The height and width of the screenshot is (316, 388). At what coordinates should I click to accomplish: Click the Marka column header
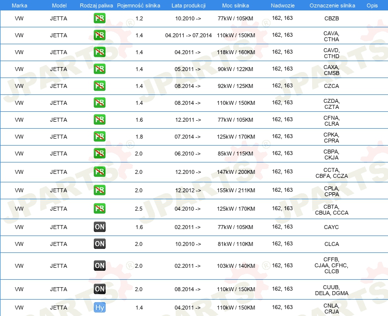pyautogui.click(x=19, y=5)
